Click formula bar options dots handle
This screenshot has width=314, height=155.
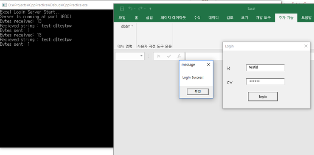click(149, 56)
